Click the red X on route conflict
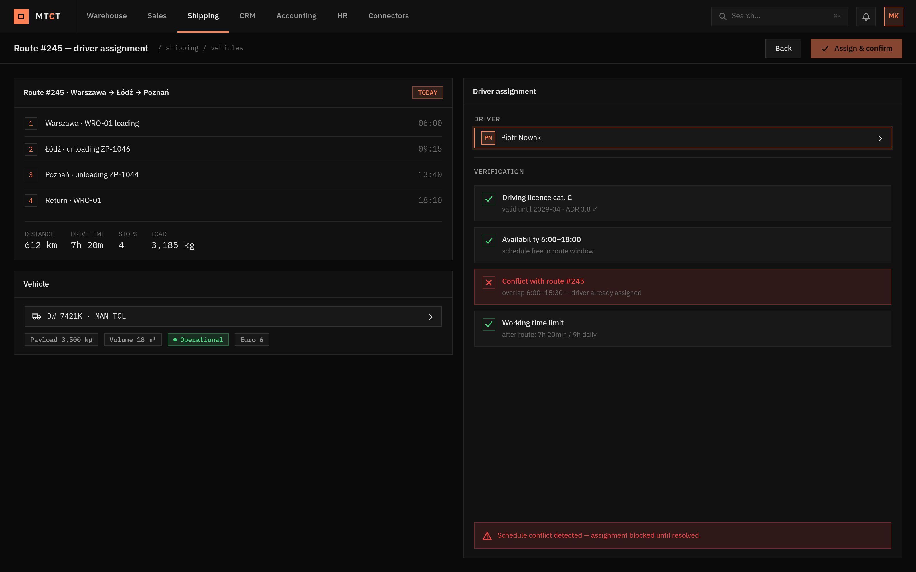The image size is (916, 572). coord(489,282)
